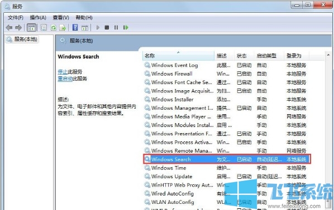Screen dimensions: 334x210
Task: Open the 查看(V) menu
Action: point(61,18)
